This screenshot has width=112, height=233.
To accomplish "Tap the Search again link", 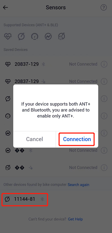I will [x=78, y=185].
